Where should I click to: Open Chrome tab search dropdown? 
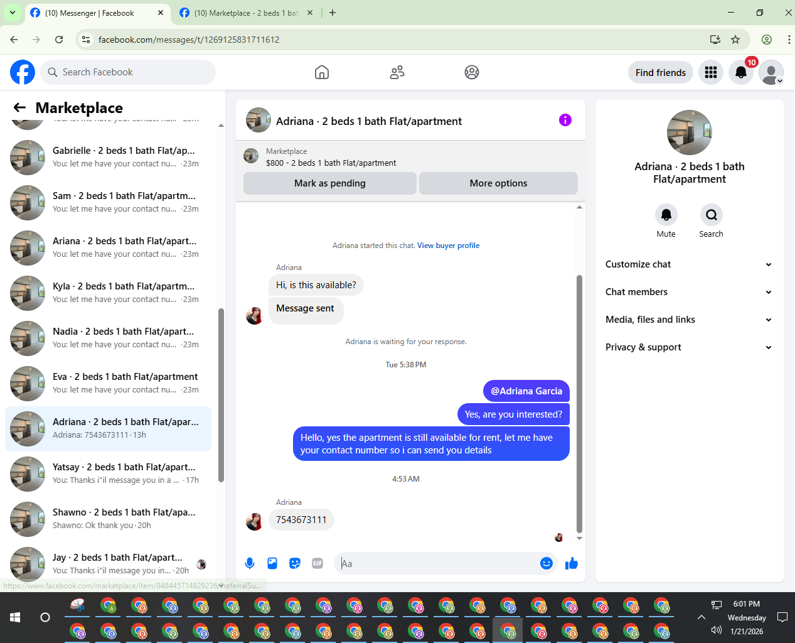point(13,13)
